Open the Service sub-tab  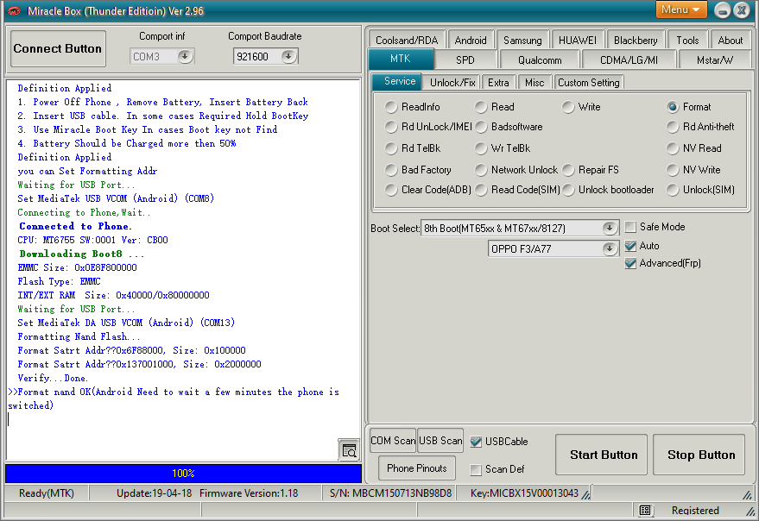pyautogui.click(x=399, y=81)
